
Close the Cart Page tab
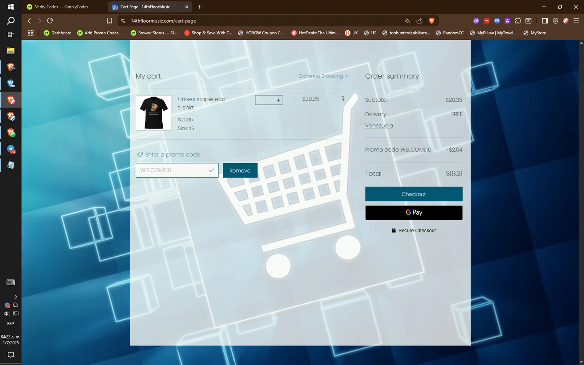[186, 7]
